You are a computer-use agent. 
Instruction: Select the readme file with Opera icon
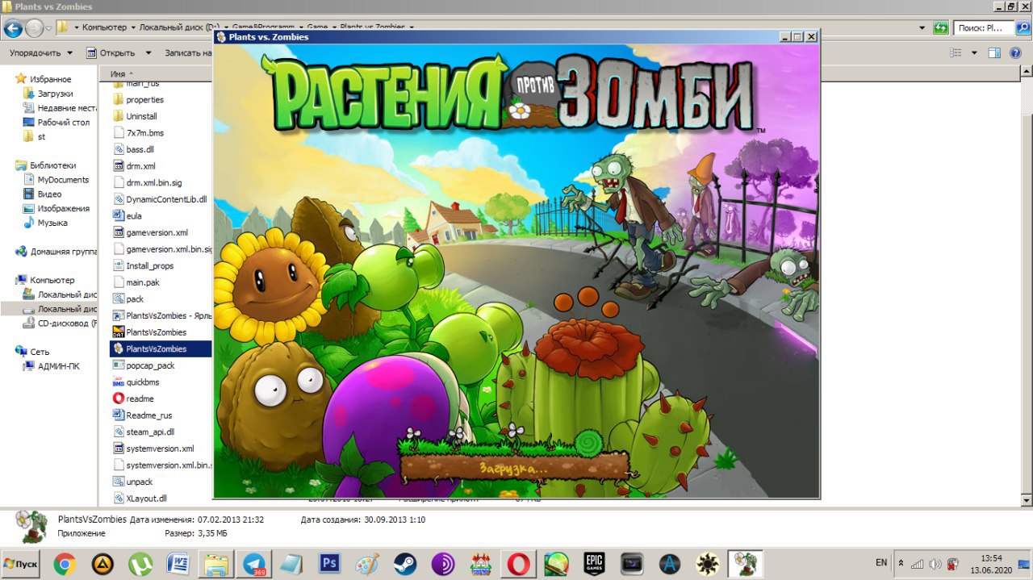click(x=132, y=398)
